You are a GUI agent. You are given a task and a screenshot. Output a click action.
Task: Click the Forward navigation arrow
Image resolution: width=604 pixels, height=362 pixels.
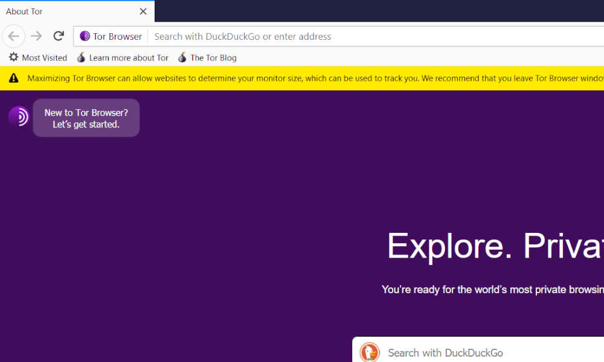tap(37, 36)
